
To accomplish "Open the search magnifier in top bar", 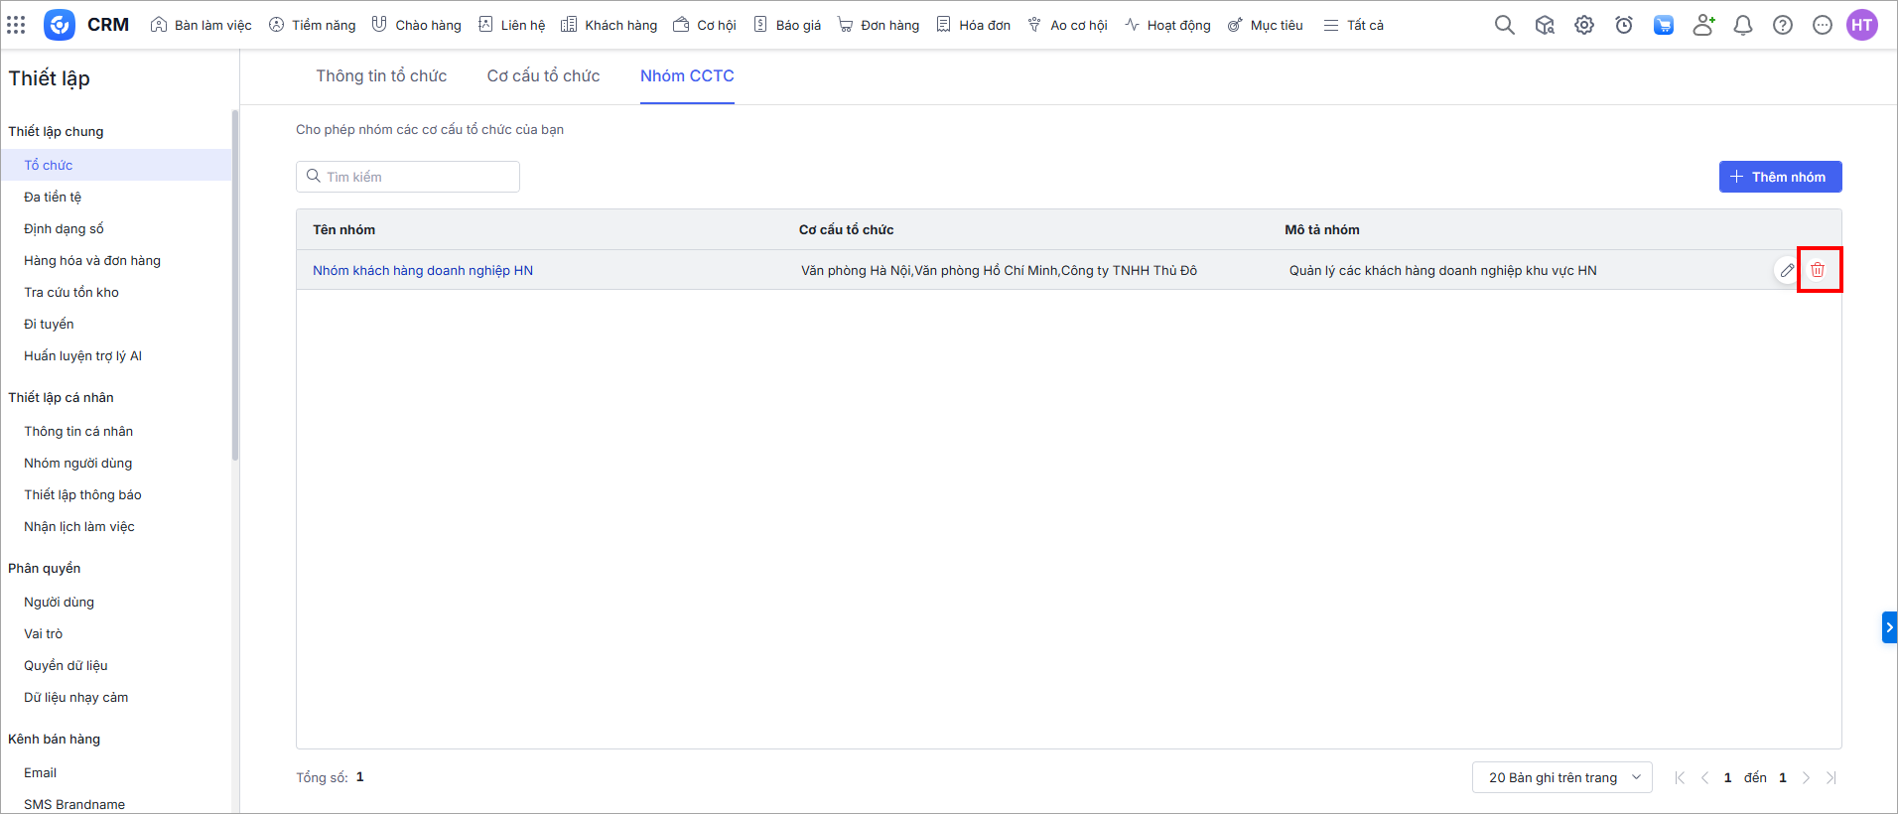I will [1505, 25].
